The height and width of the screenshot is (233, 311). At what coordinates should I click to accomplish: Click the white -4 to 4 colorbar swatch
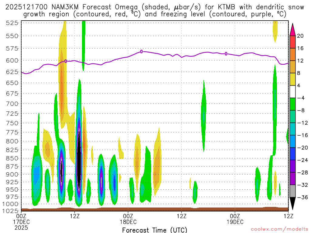pos(292,92)
